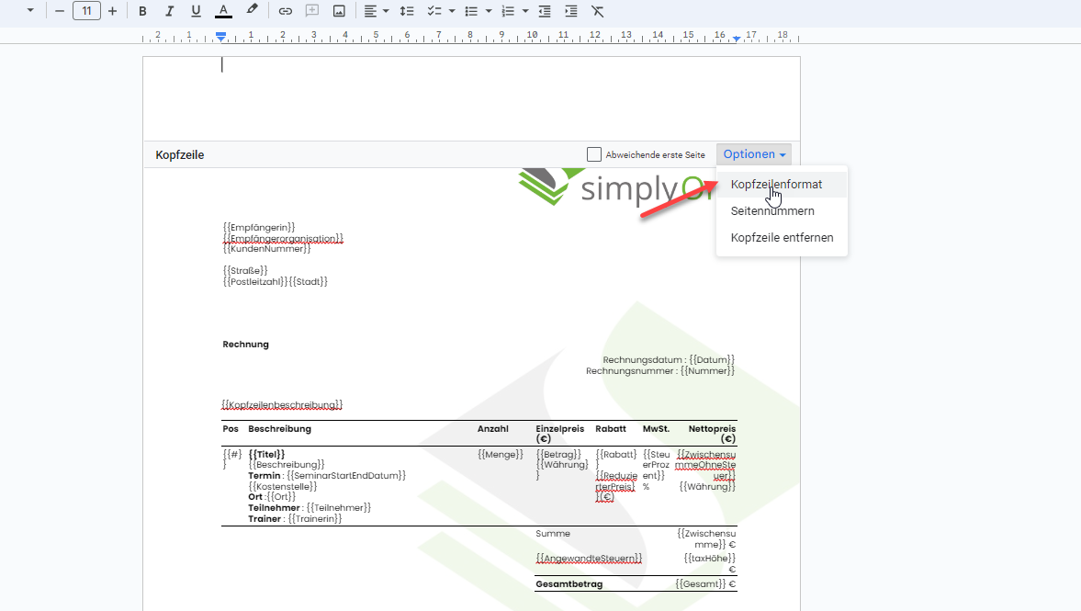Expand the bulleted list options arrow
The width and height of the screenshot is (1081, 611).
point(490,11)
